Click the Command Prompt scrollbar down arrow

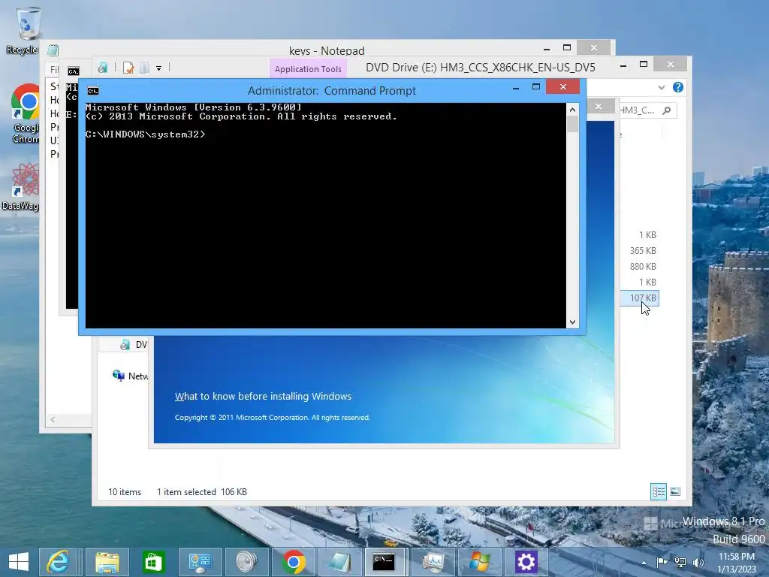pyautogui.click(x=572, y=322)
